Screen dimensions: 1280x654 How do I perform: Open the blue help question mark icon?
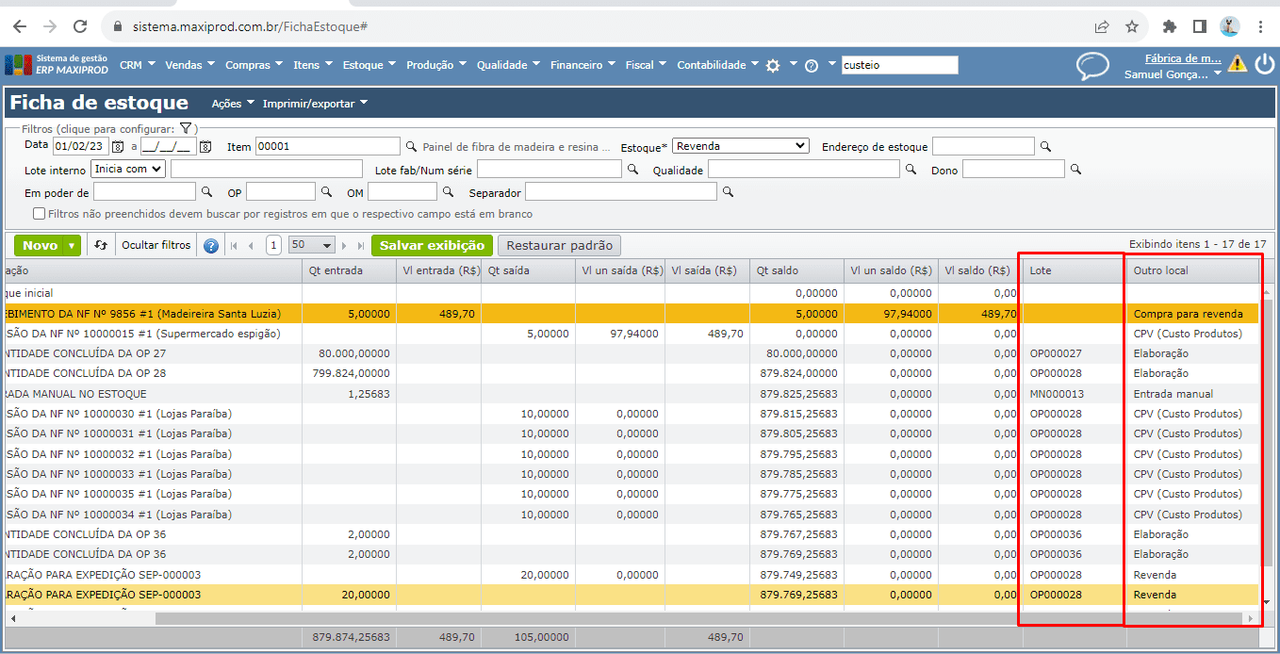210,246
